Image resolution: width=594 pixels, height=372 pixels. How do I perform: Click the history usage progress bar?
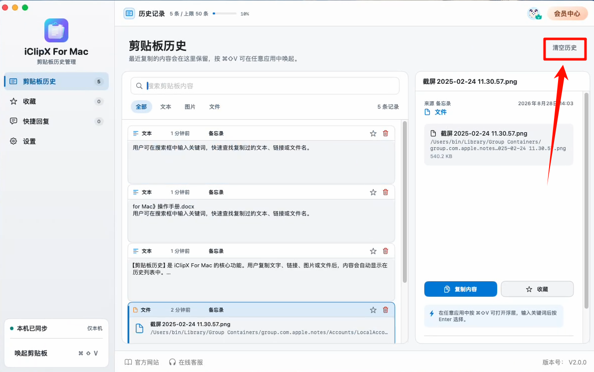pos(225,13)
